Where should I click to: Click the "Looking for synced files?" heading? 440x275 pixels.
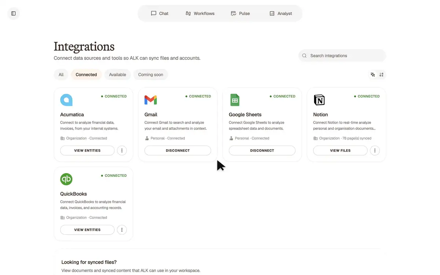[x=89, y=262]
